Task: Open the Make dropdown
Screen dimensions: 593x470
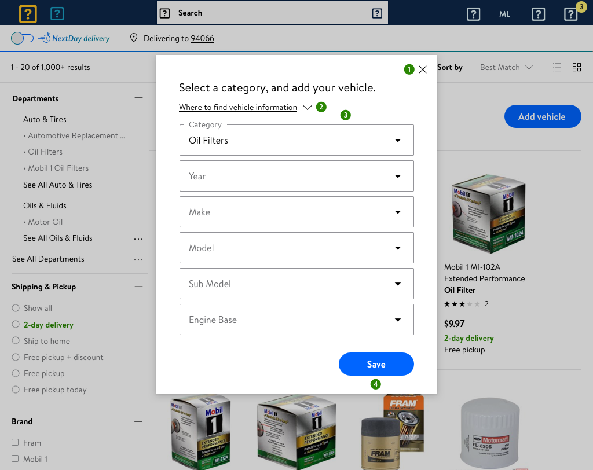Action: (296, 212)
